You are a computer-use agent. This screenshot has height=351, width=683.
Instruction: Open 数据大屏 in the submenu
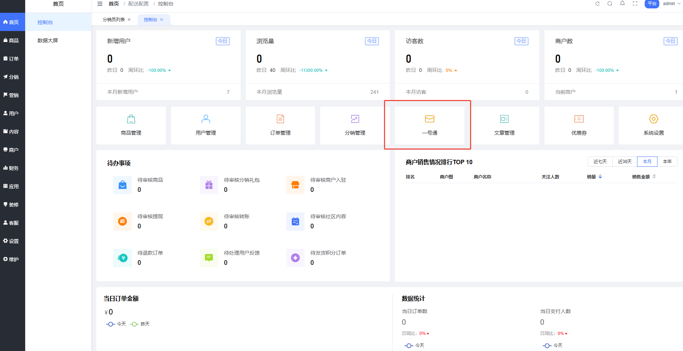(48, 40)
